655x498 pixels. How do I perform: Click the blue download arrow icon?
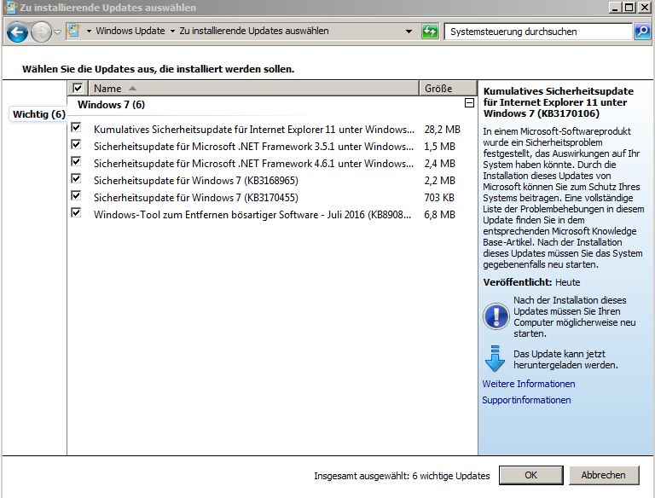coord(495,359)
